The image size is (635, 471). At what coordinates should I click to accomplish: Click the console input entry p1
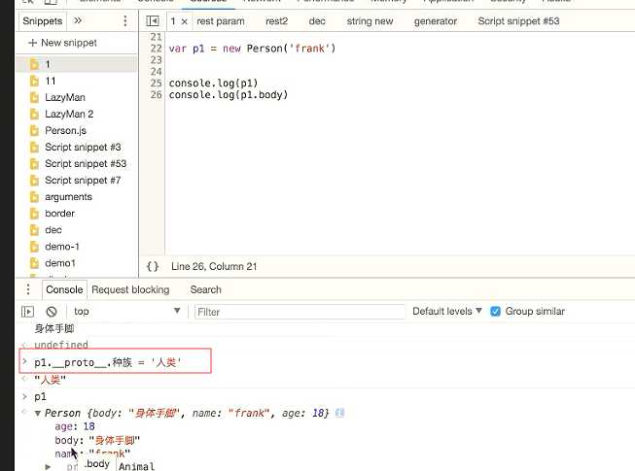pyautogui.click(x=41, y=396)
